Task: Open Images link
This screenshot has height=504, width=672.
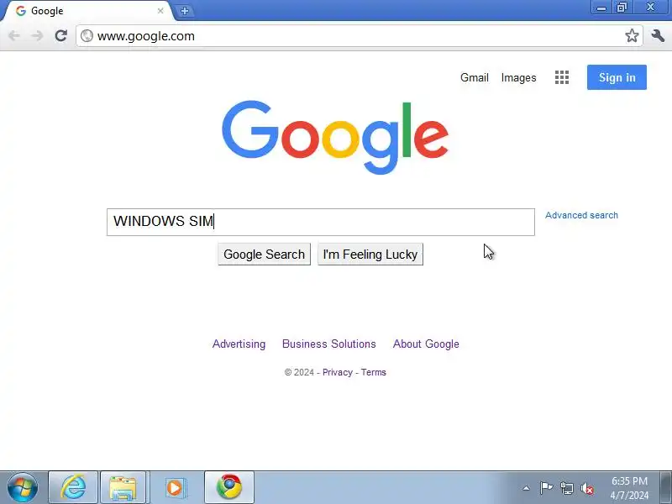Action: (x=518, y=77)
